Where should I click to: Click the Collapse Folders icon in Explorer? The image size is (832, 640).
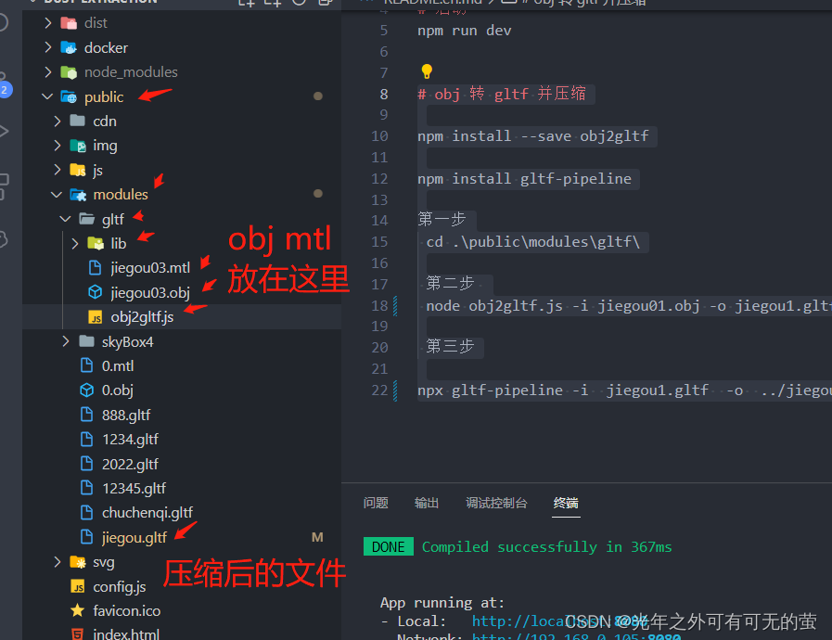click(325, 5)
